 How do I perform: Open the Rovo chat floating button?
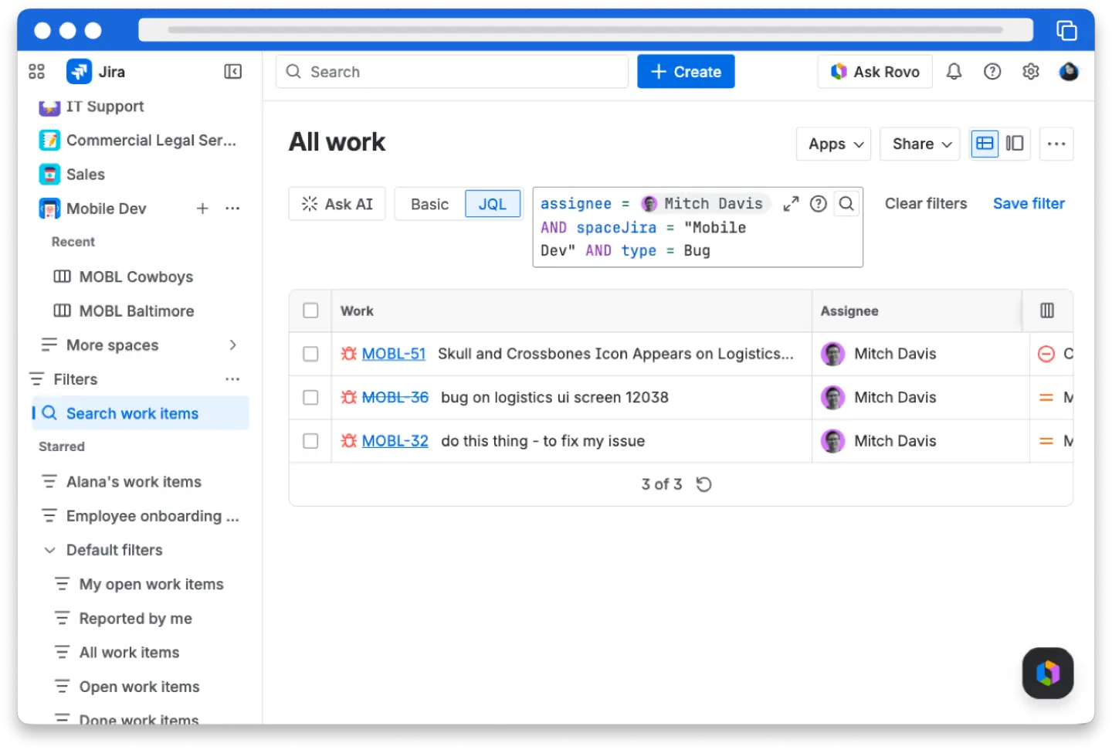point(1048,673)
